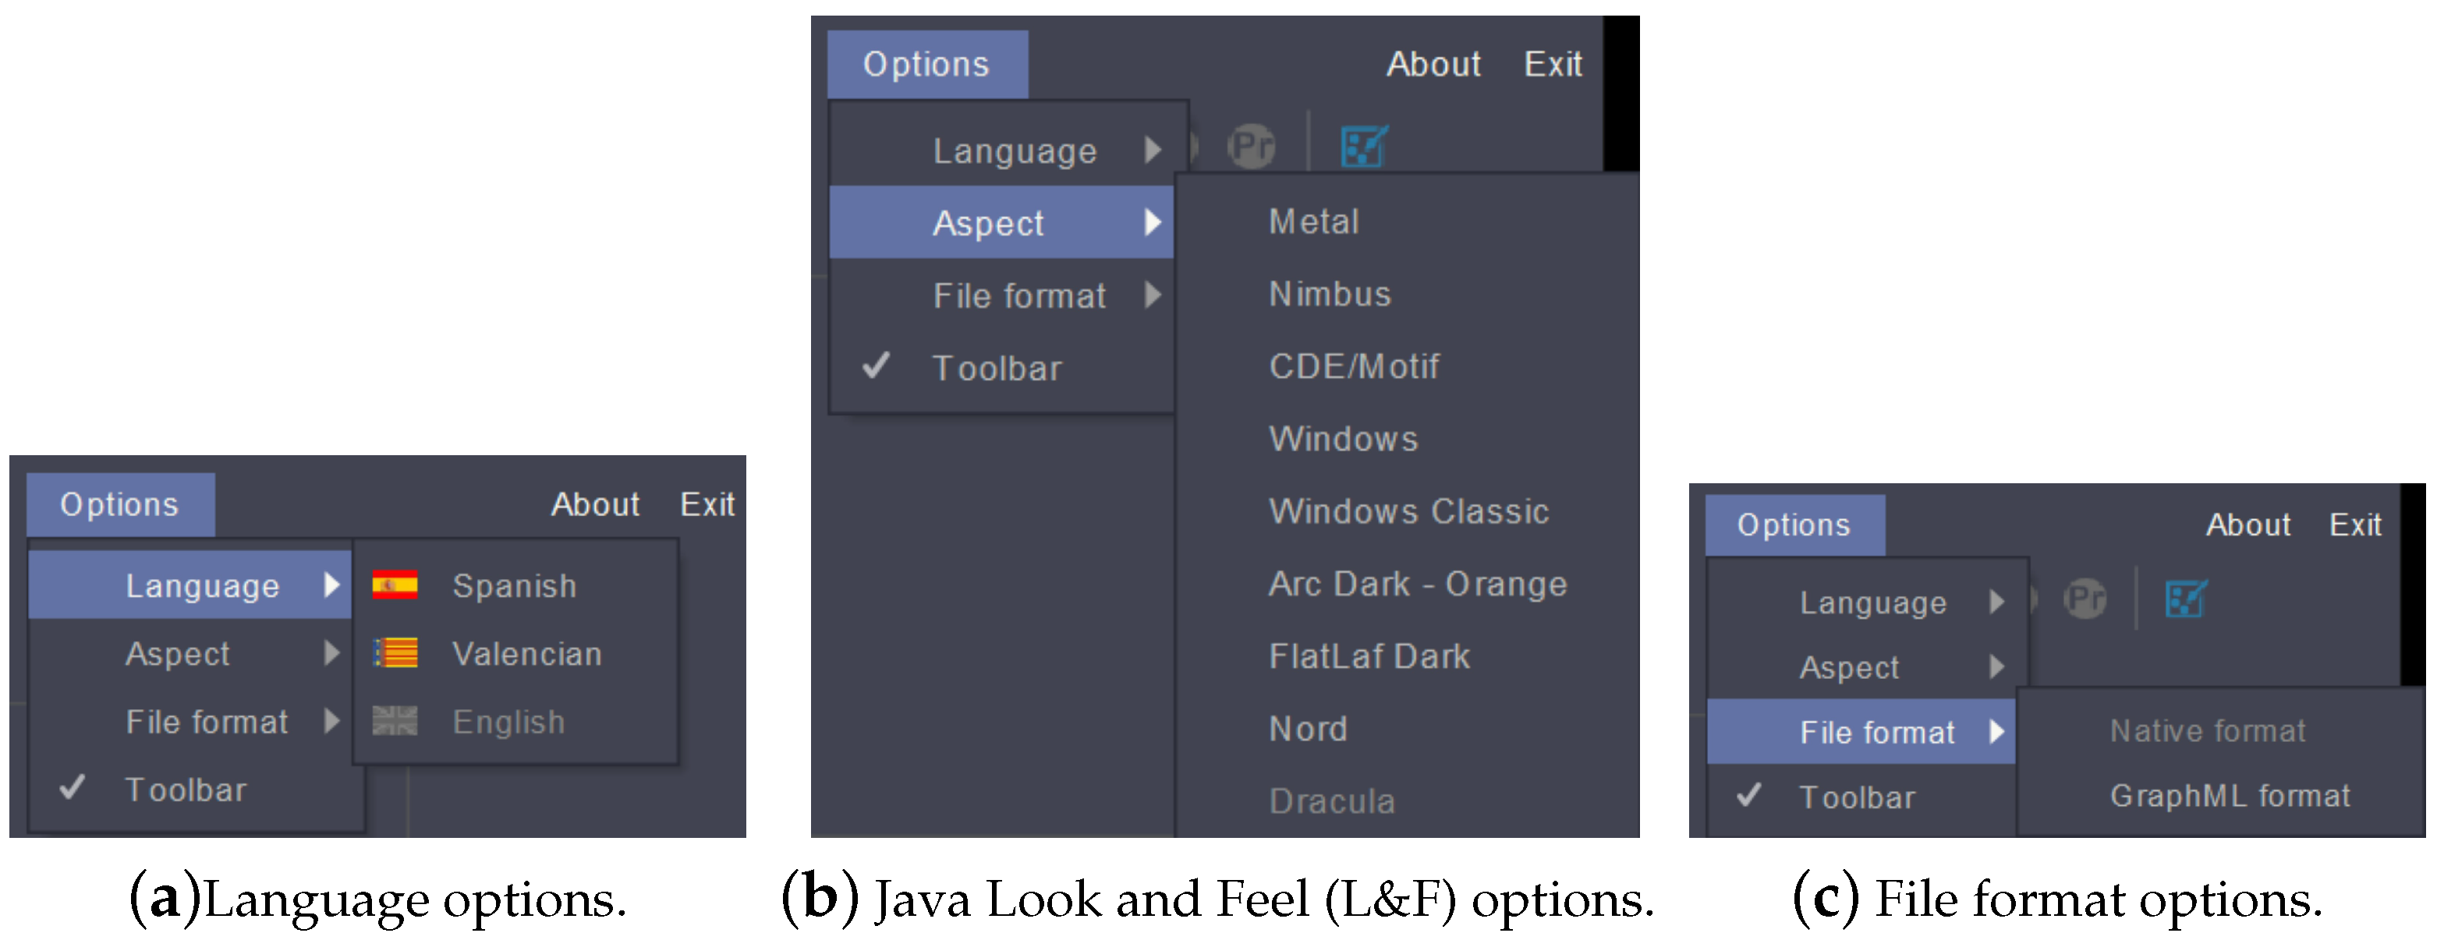
Task: Click the checkmark next to Toolbar entry
Action: (x=875, y=368)
